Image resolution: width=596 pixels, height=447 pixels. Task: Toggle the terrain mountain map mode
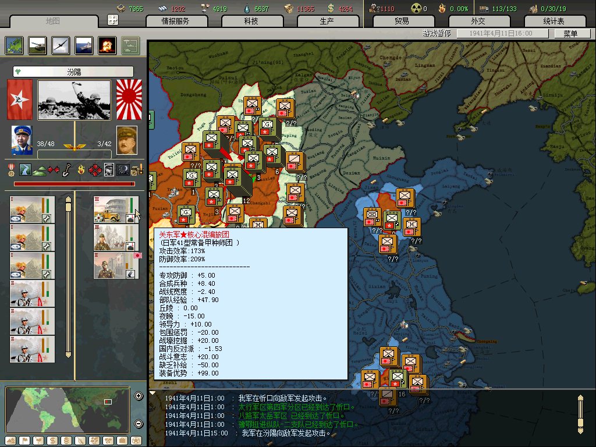[x=12, y=440]
